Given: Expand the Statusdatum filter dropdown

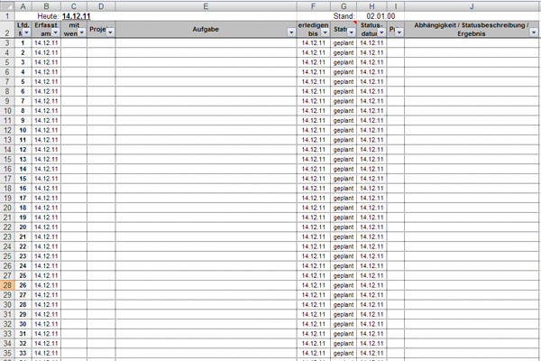Looking at the screenshot, I should (x=382, y=32).
